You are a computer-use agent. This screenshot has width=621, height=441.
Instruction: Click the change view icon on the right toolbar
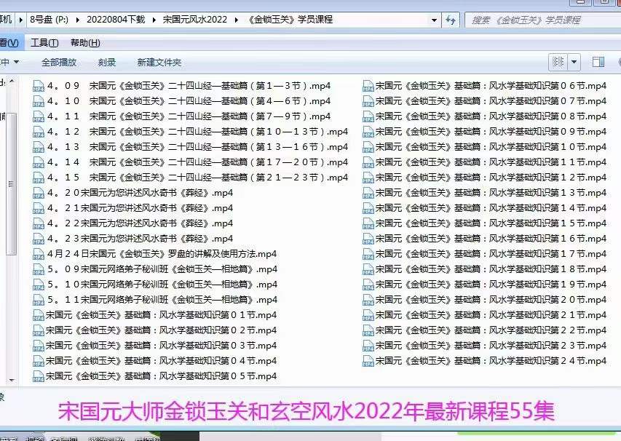[x=558, y=63]
